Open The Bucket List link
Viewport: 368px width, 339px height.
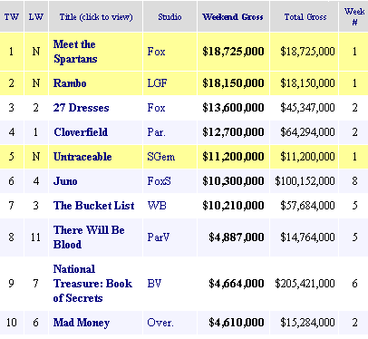point(94,206)
